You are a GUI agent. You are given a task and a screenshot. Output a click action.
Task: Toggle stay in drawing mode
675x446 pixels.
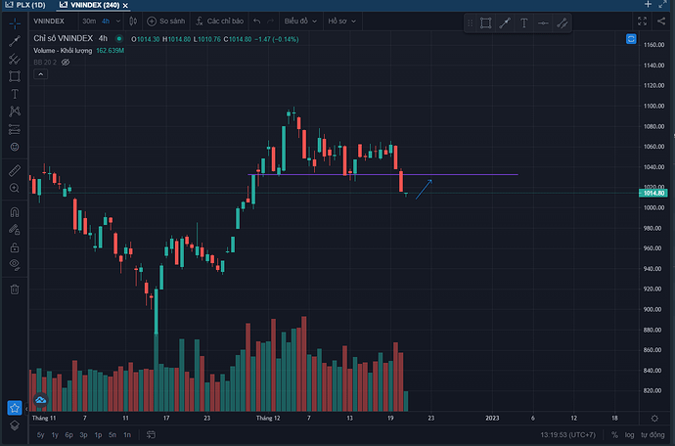coord(15,230)
